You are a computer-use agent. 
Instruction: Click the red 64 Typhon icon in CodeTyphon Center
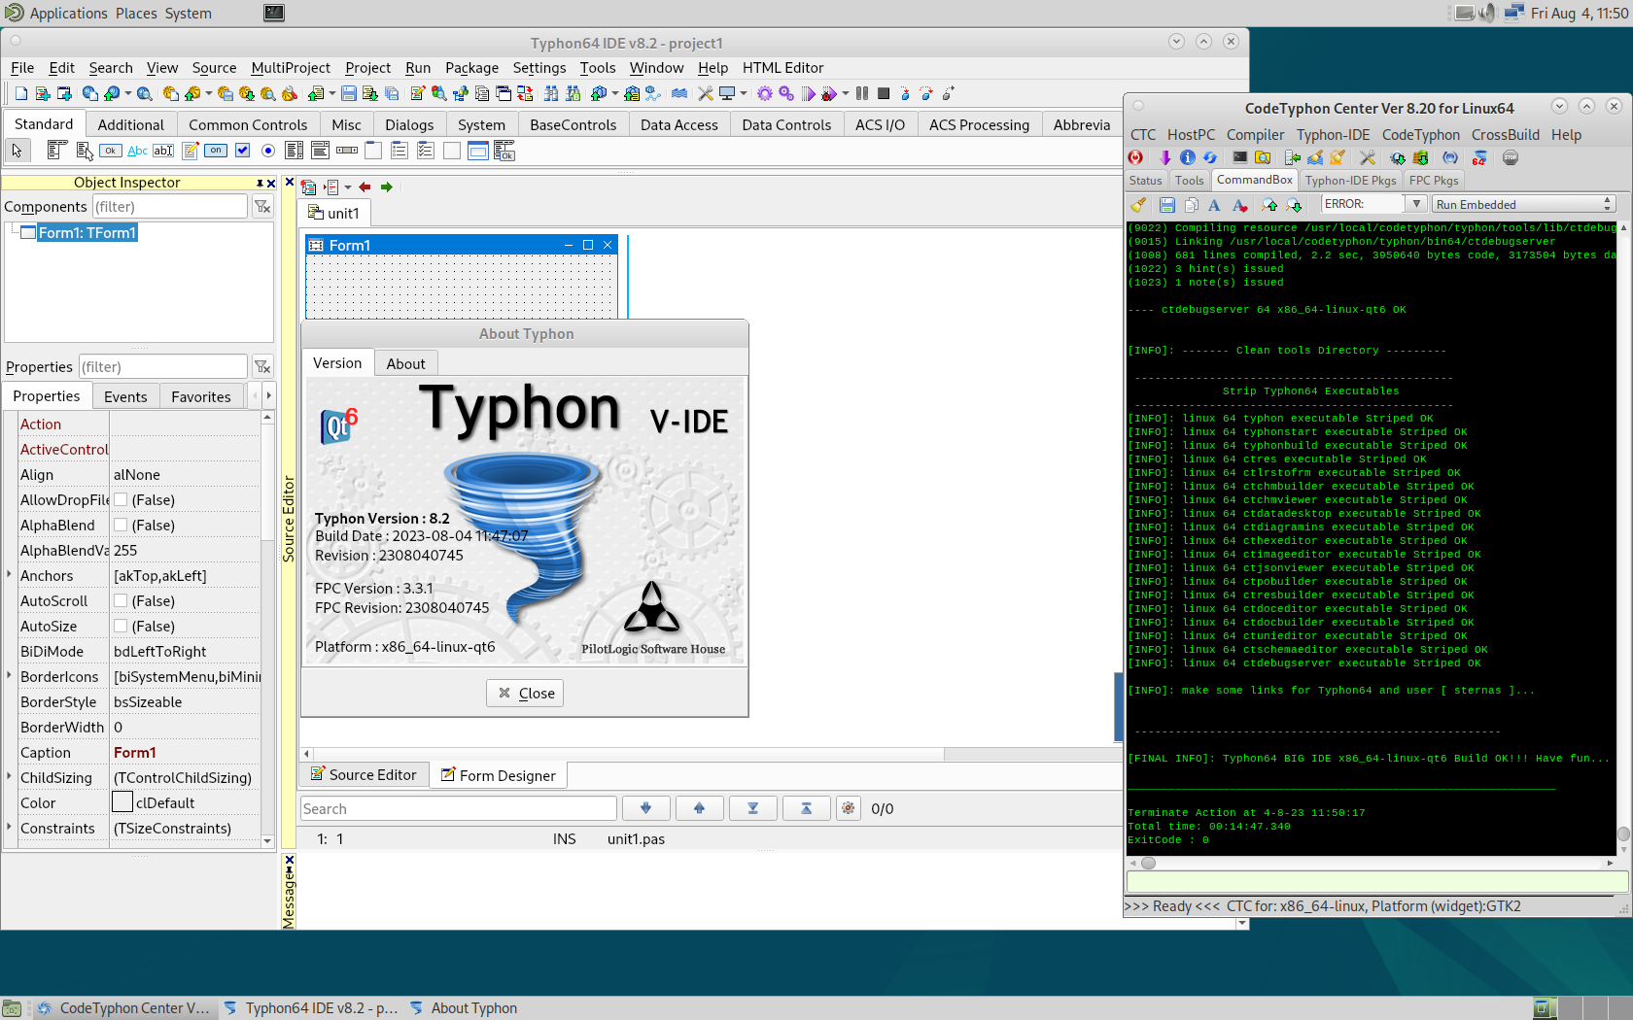point(1479,158)
